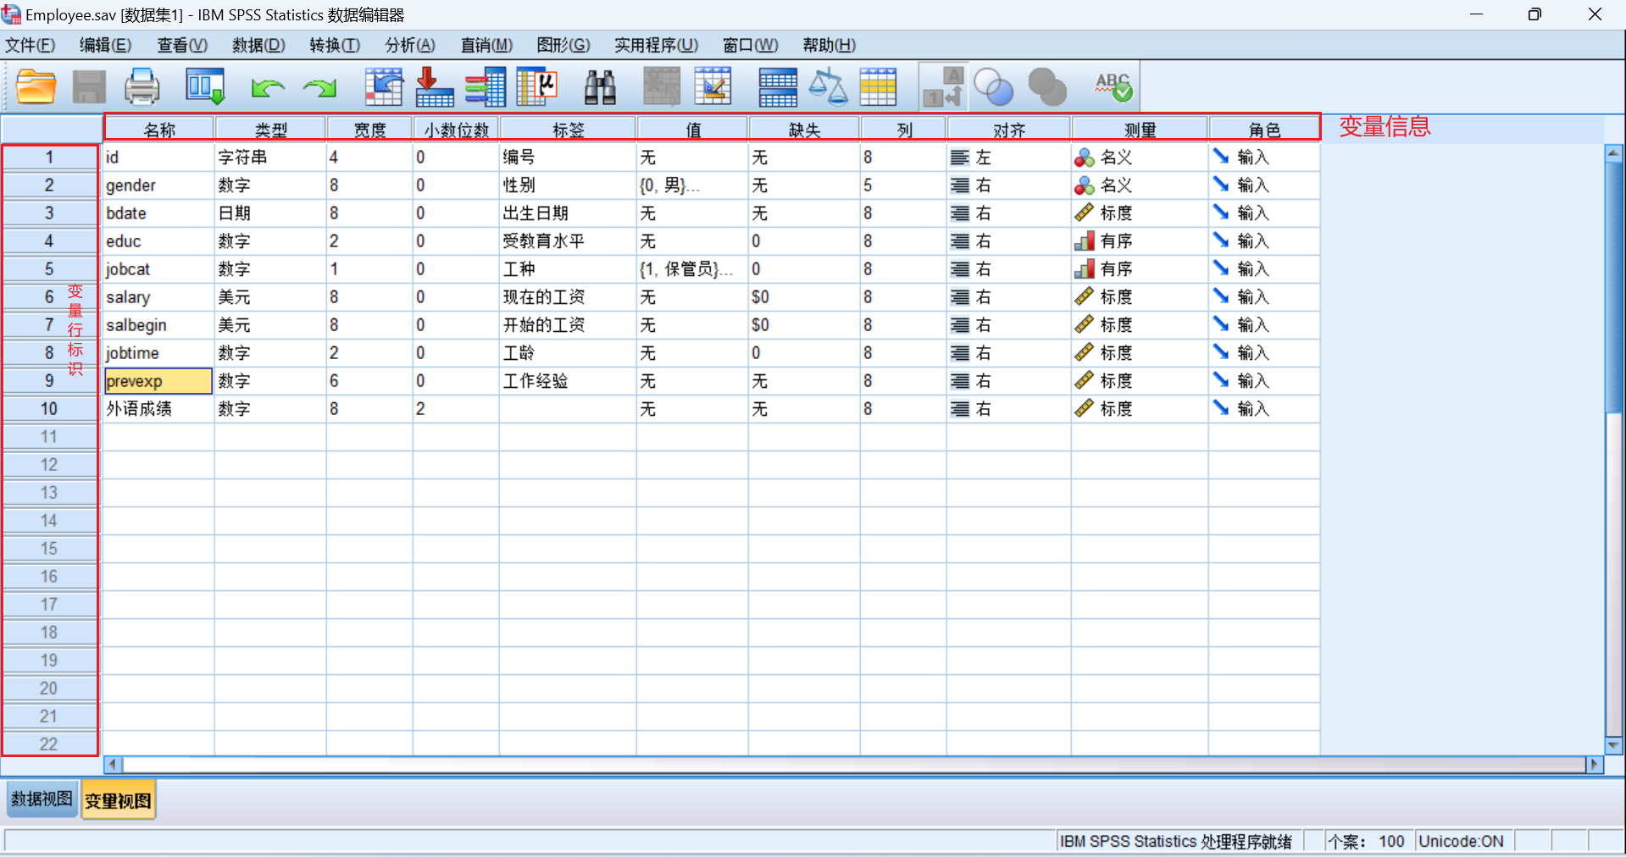
Task: Click the salbegin missing cell $0
Action: tap(804, 325)
